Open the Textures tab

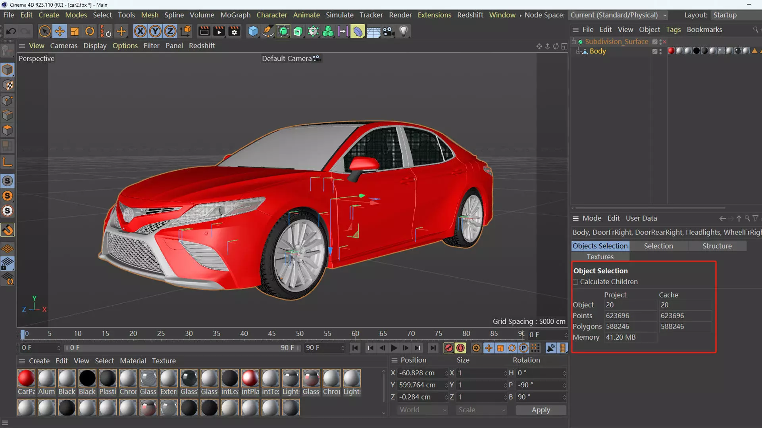point(600,257)
